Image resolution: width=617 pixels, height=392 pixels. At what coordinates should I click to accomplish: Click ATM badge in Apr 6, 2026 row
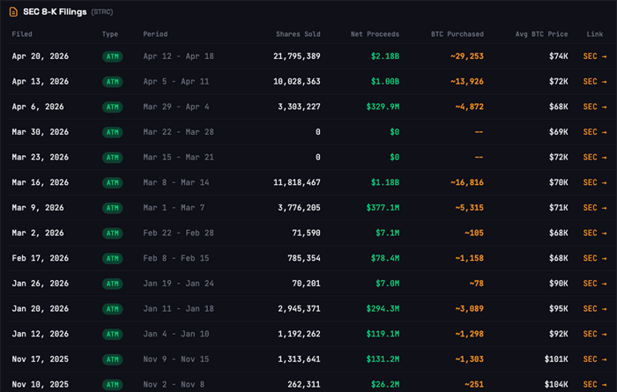[112, 107]
